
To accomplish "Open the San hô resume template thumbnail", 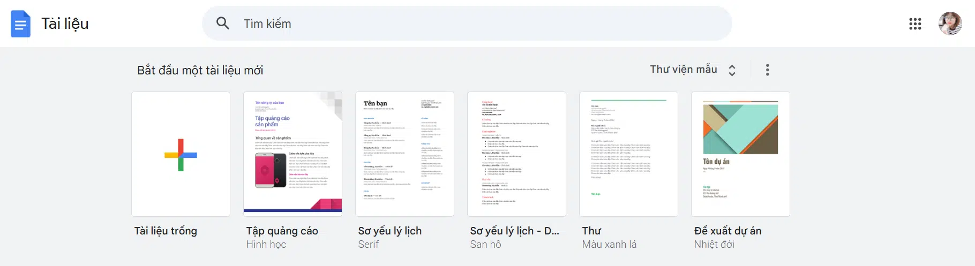I will (516, 154).
